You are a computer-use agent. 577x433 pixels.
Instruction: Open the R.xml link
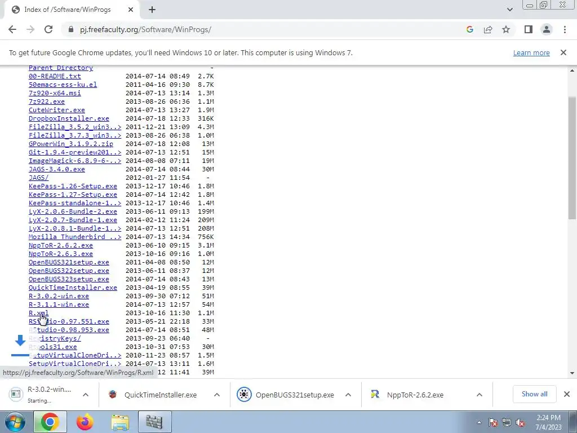coord(38,313)
